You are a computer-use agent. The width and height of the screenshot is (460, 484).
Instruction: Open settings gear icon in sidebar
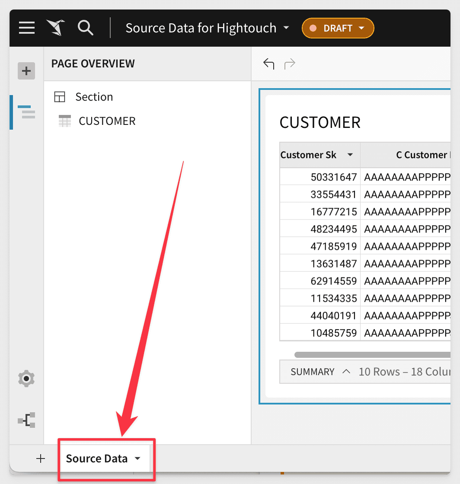click(x=26, y=379)
